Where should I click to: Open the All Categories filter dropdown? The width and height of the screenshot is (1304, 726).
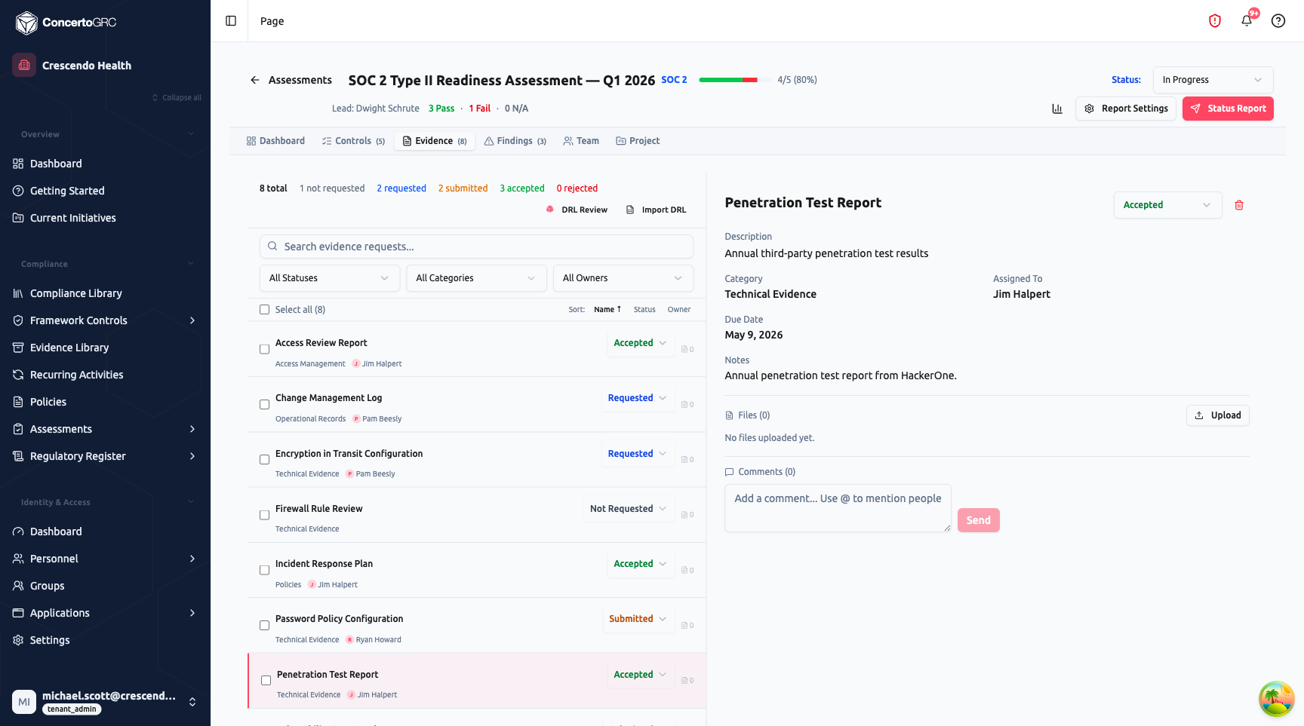(x=476, y=278)
